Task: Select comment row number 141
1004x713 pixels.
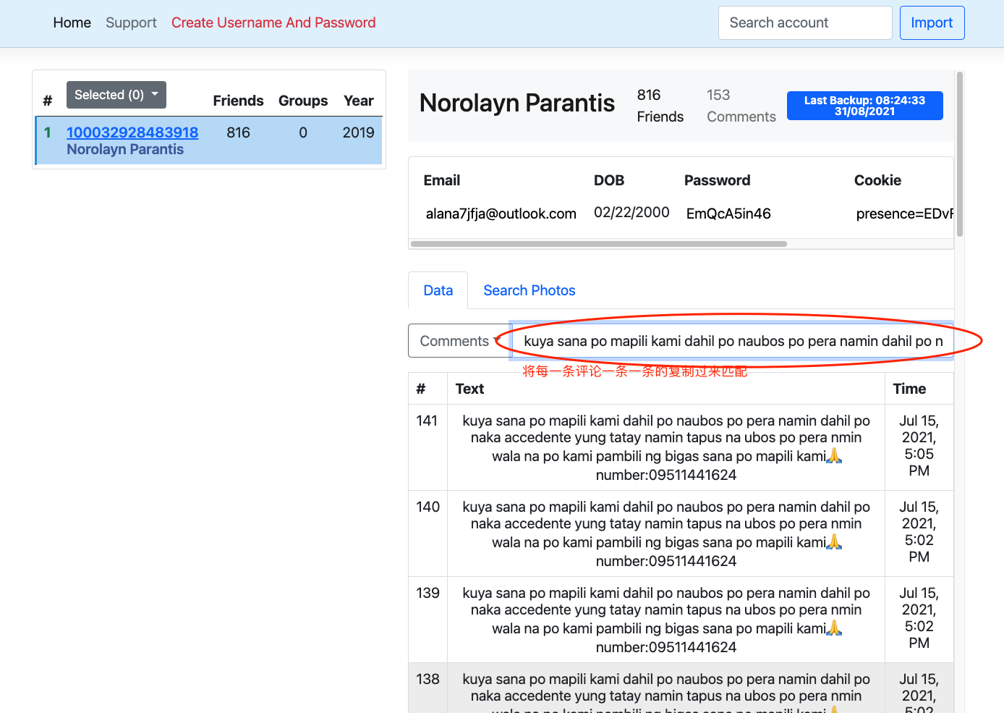Action: point(427,421)
